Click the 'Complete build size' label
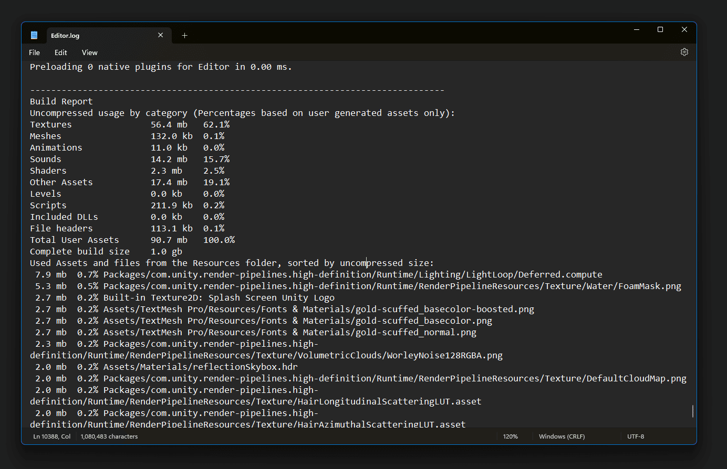The height and width of the screenshot is (469, 727). (79, 251)
